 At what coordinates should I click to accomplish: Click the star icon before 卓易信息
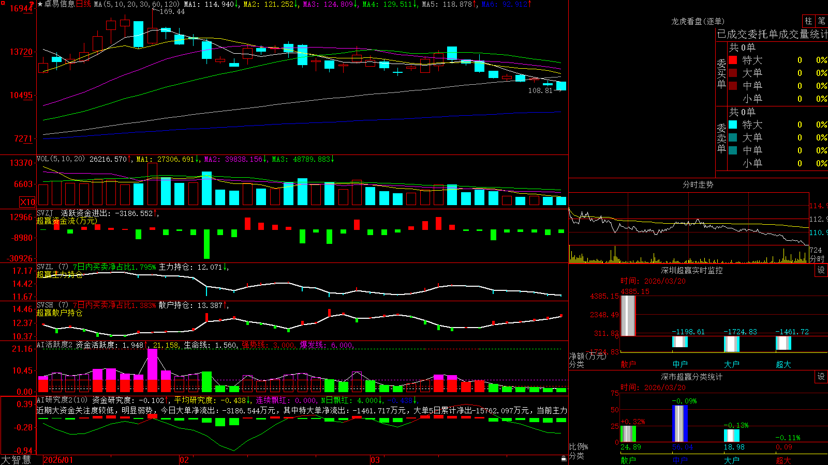(40, 4)
